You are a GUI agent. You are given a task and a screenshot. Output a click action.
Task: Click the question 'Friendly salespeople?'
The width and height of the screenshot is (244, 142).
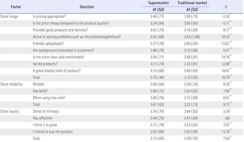click(48, 43)
